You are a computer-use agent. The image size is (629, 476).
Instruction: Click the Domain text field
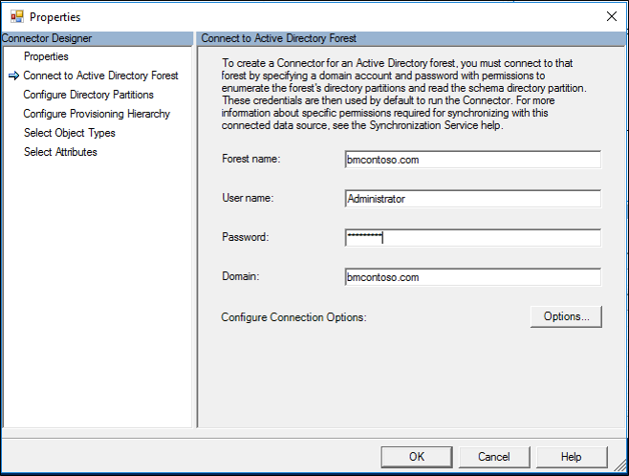(x=472, y=277)
